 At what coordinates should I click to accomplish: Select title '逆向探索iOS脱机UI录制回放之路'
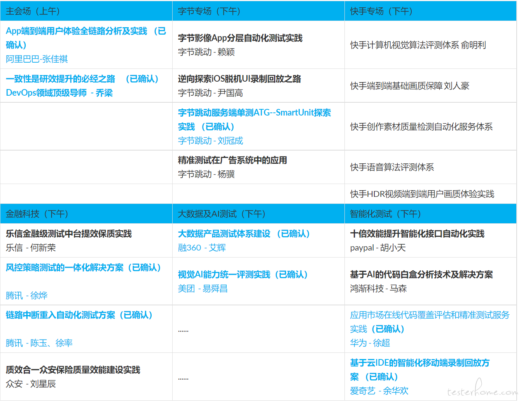click(x=239, y=79)
